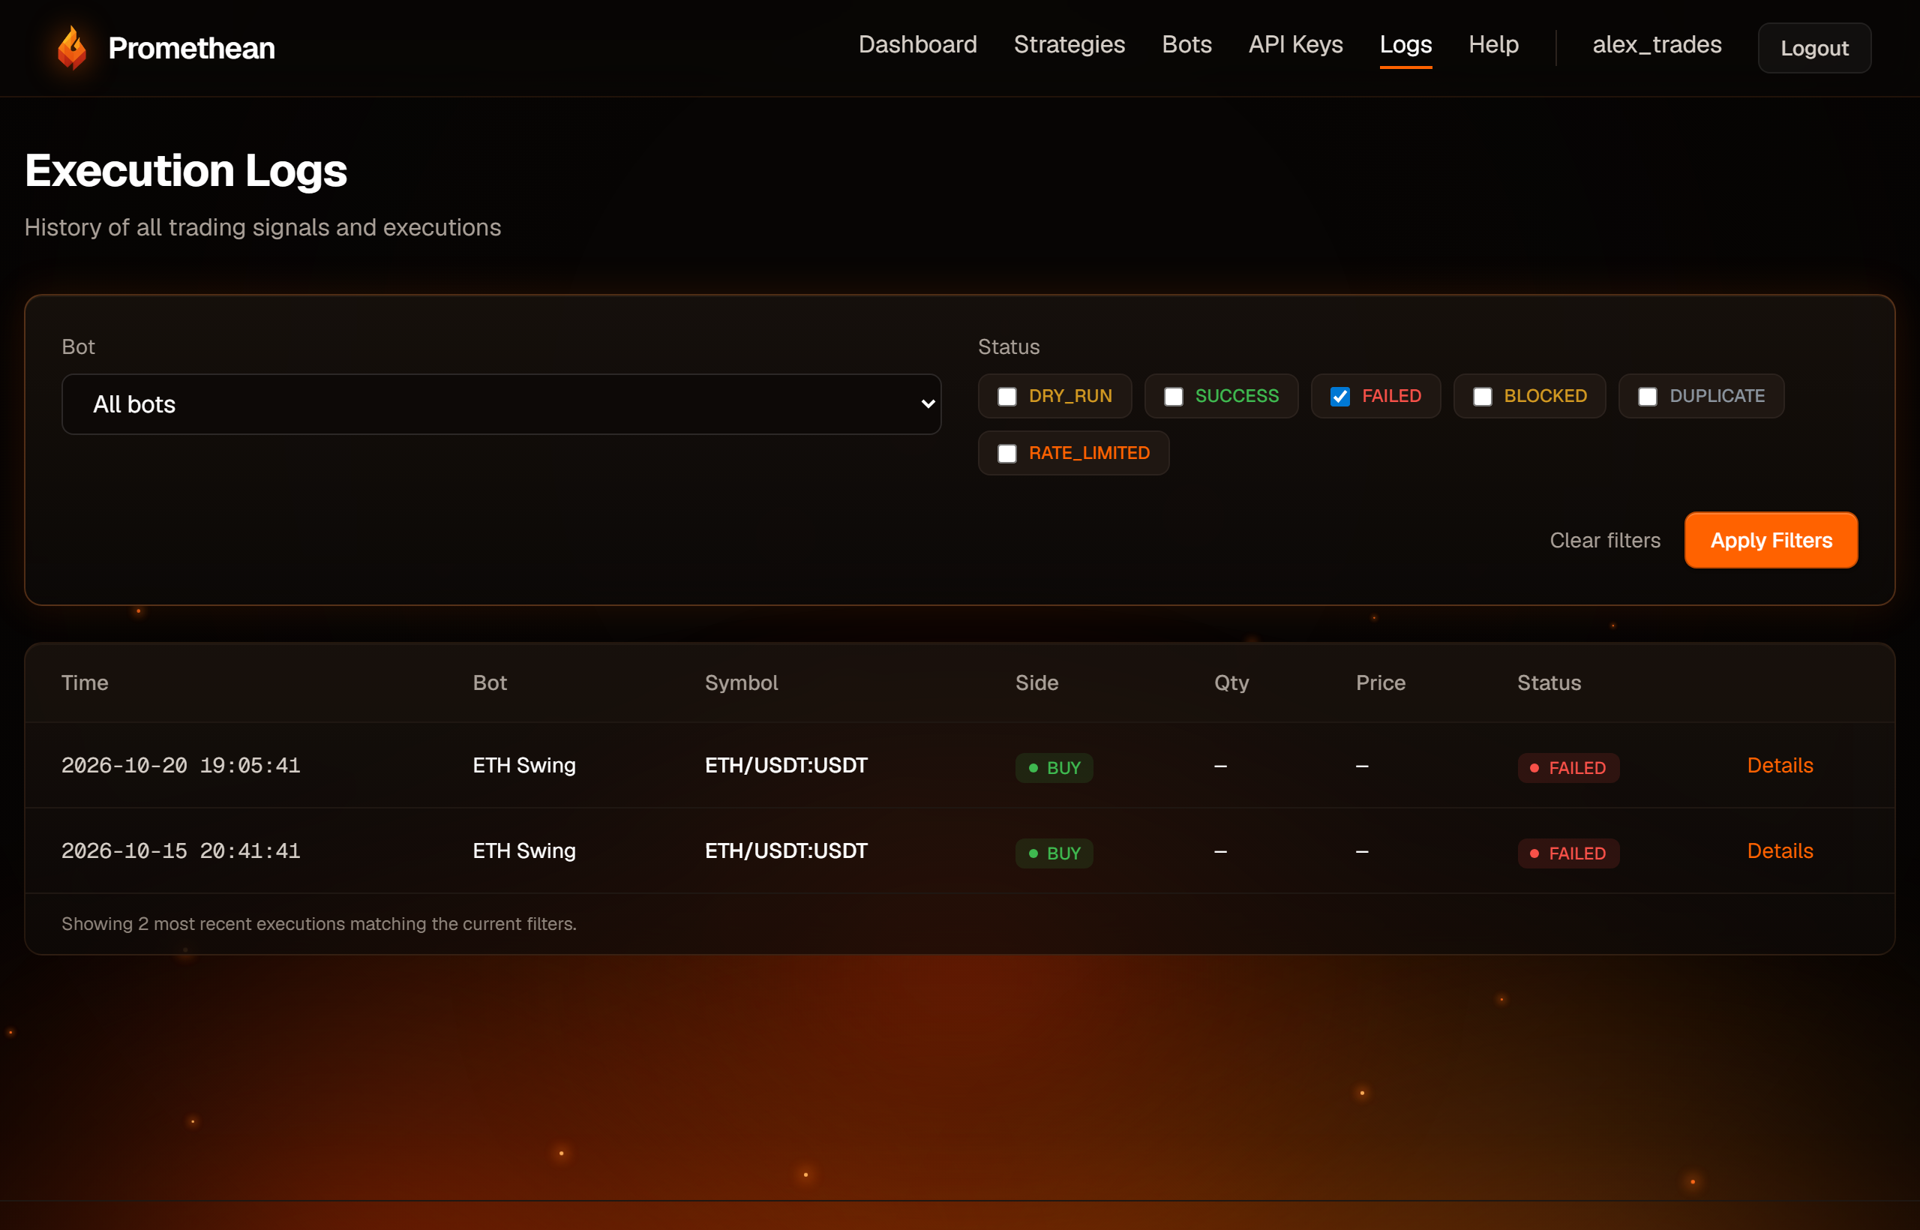Click the Price column header
Screen dimensions: 1920x1230
[1381, 683]
